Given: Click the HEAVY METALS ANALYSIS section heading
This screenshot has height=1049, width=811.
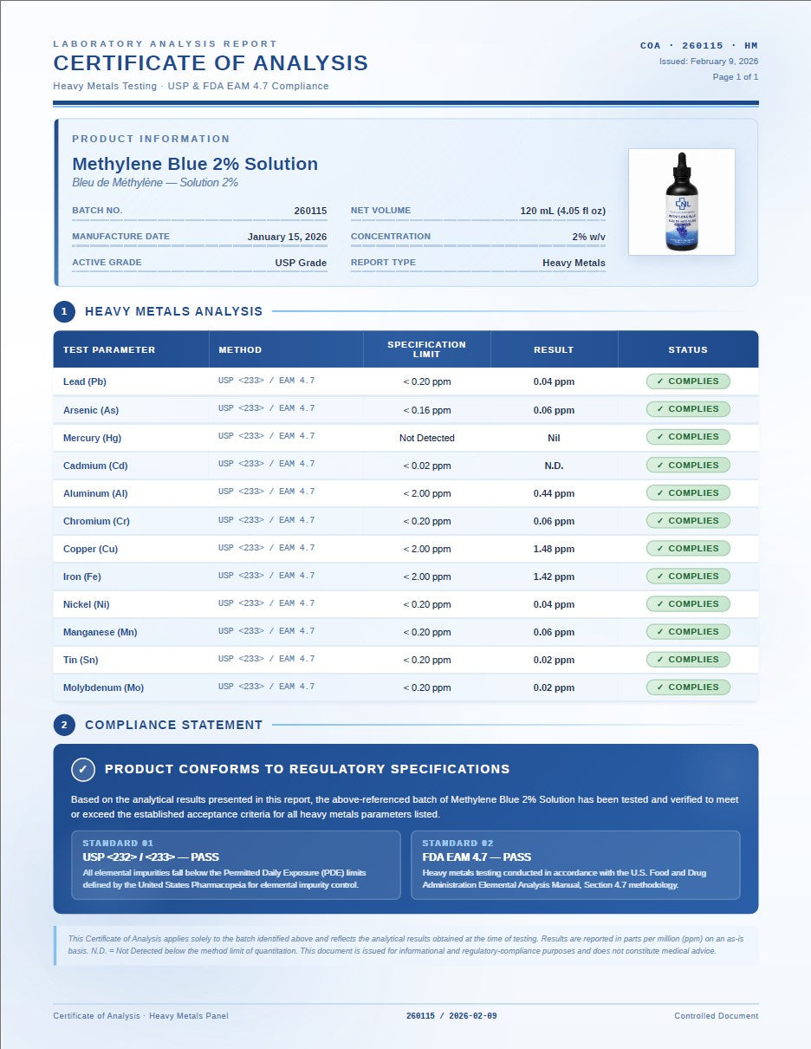Looking at the screenshot, I should tap(173, 311).
